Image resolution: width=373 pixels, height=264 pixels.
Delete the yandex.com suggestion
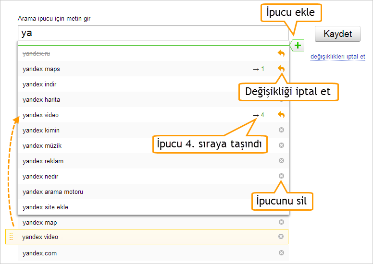pos(281,252)
